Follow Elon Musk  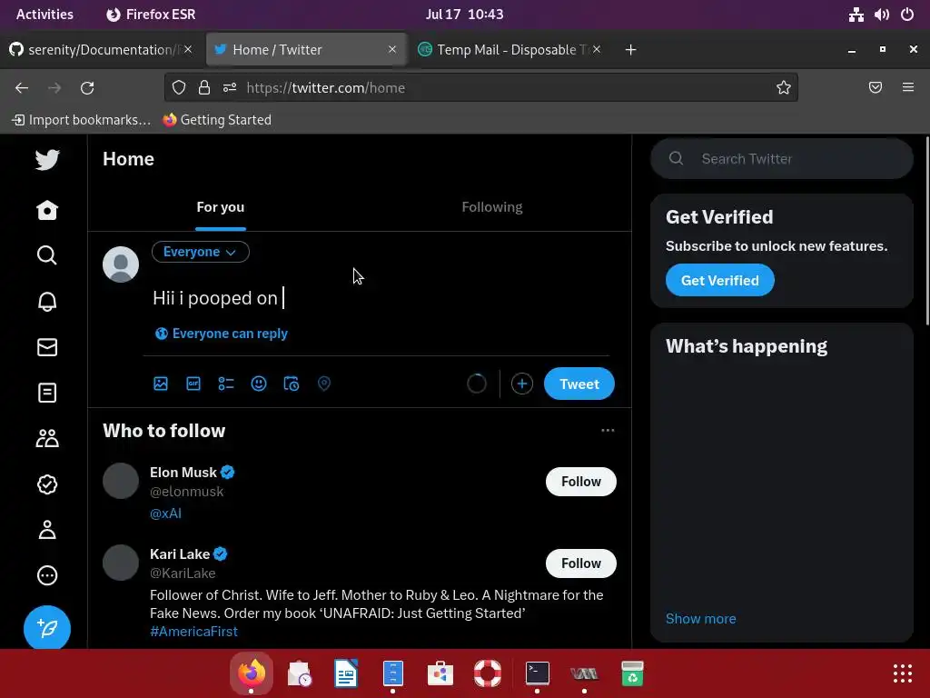pyautogui.click(x=580, y=482)
